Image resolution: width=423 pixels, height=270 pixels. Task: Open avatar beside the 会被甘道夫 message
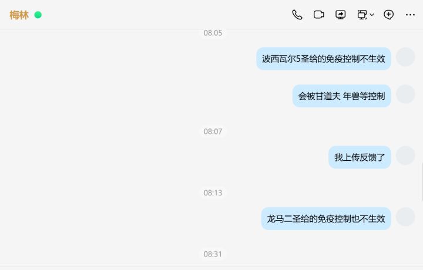pyautogui.click(x=405, y=94)
